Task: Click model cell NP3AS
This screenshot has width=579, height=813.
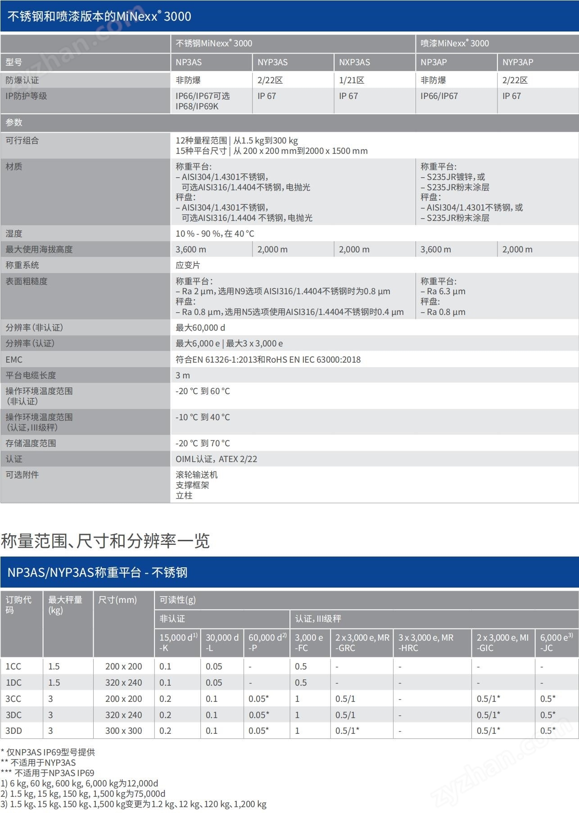Action: click(x=211, y=63)
